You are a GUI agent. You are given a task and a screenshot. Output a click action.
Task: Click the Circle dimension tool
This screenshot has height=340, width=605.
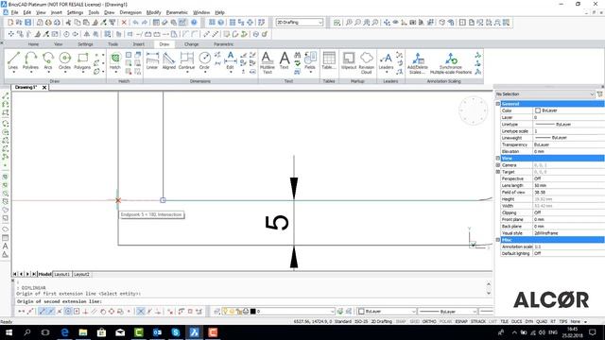pos(204,60)
